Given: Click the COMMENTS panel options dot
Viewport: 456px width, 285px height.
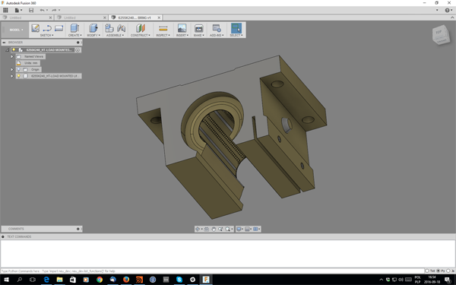Looking at the screenshot, I should point(78,229).
